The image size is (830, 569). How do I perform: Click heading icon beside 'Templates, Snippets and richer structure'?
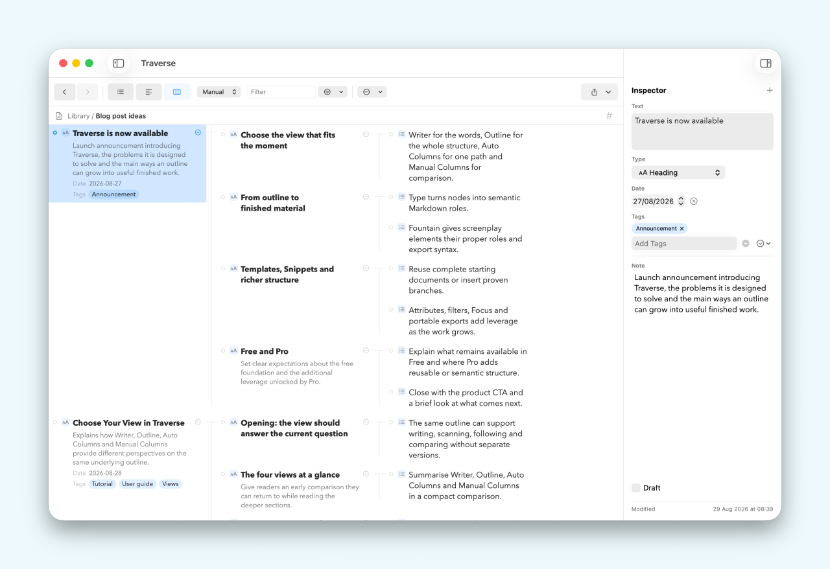233,268
